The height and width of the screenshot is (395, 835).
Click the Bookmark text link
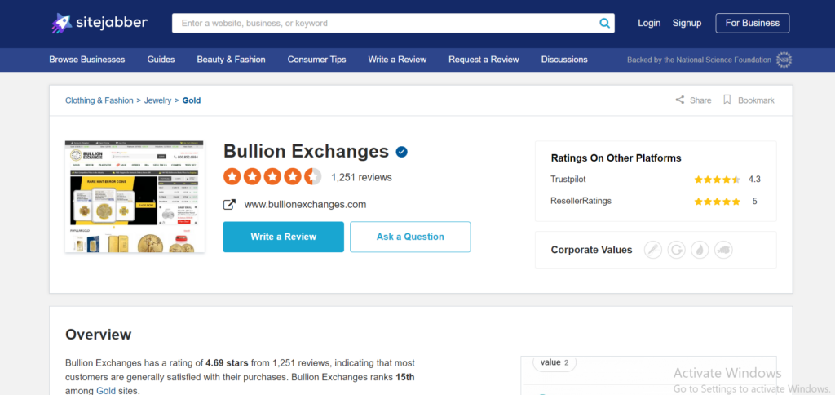756,100
